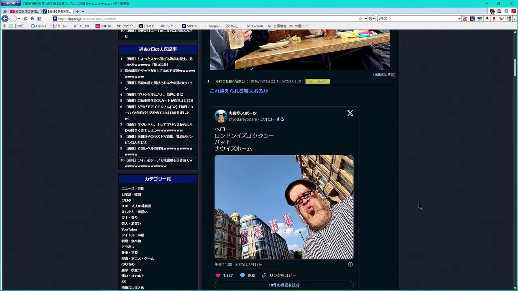This screenshot has height=291, width=518.
Task: Search with the YouTube engine icon
Action: 465,19
